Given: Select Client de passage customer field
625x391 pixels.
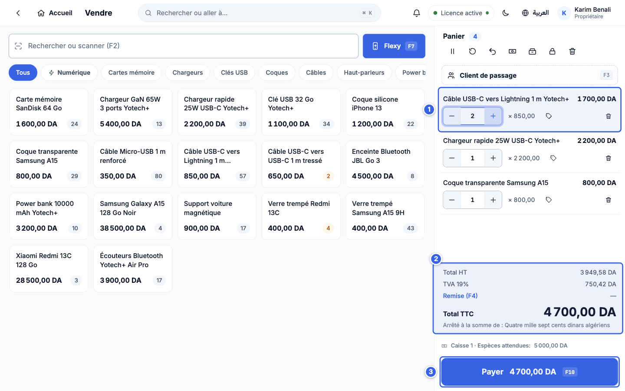Looking at the screenshot, I should point(530,75).
